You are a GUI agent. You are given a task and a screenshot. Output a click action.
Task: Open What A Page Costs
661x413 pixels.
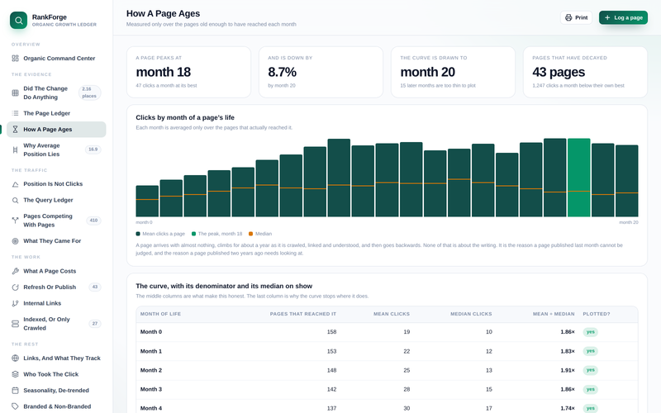(x=56, y=271)
